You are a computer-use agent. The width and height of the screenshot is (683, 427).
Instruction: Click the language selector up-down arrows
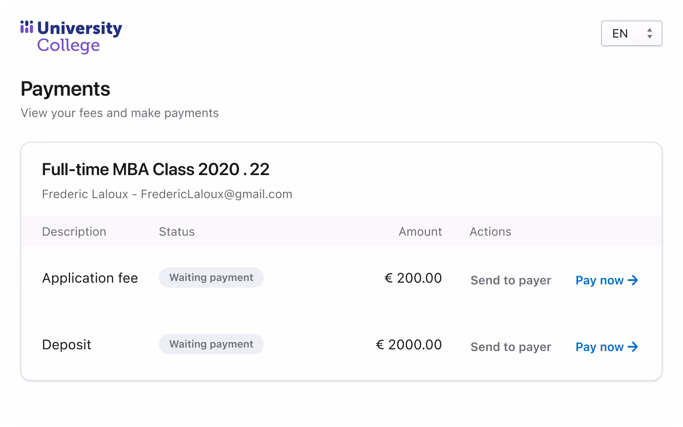pos(650,33)
